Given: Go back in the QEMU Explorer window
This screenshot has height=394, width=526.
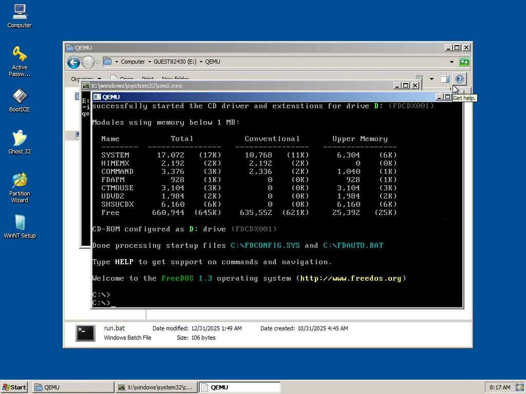Looking at the screenshot, I should [x=73, y=62].
